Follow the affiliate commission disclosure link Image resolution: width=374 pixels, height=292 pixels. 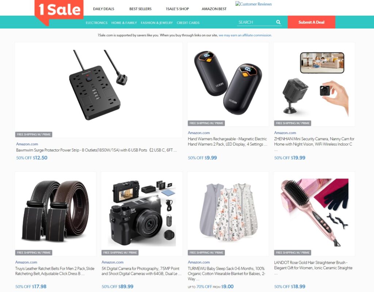[245, 35]
